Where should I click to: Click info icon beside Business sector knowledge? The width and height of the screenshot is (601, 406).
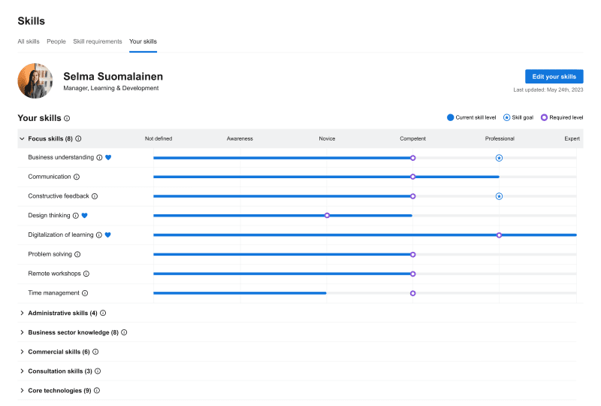tap(124, 332)
